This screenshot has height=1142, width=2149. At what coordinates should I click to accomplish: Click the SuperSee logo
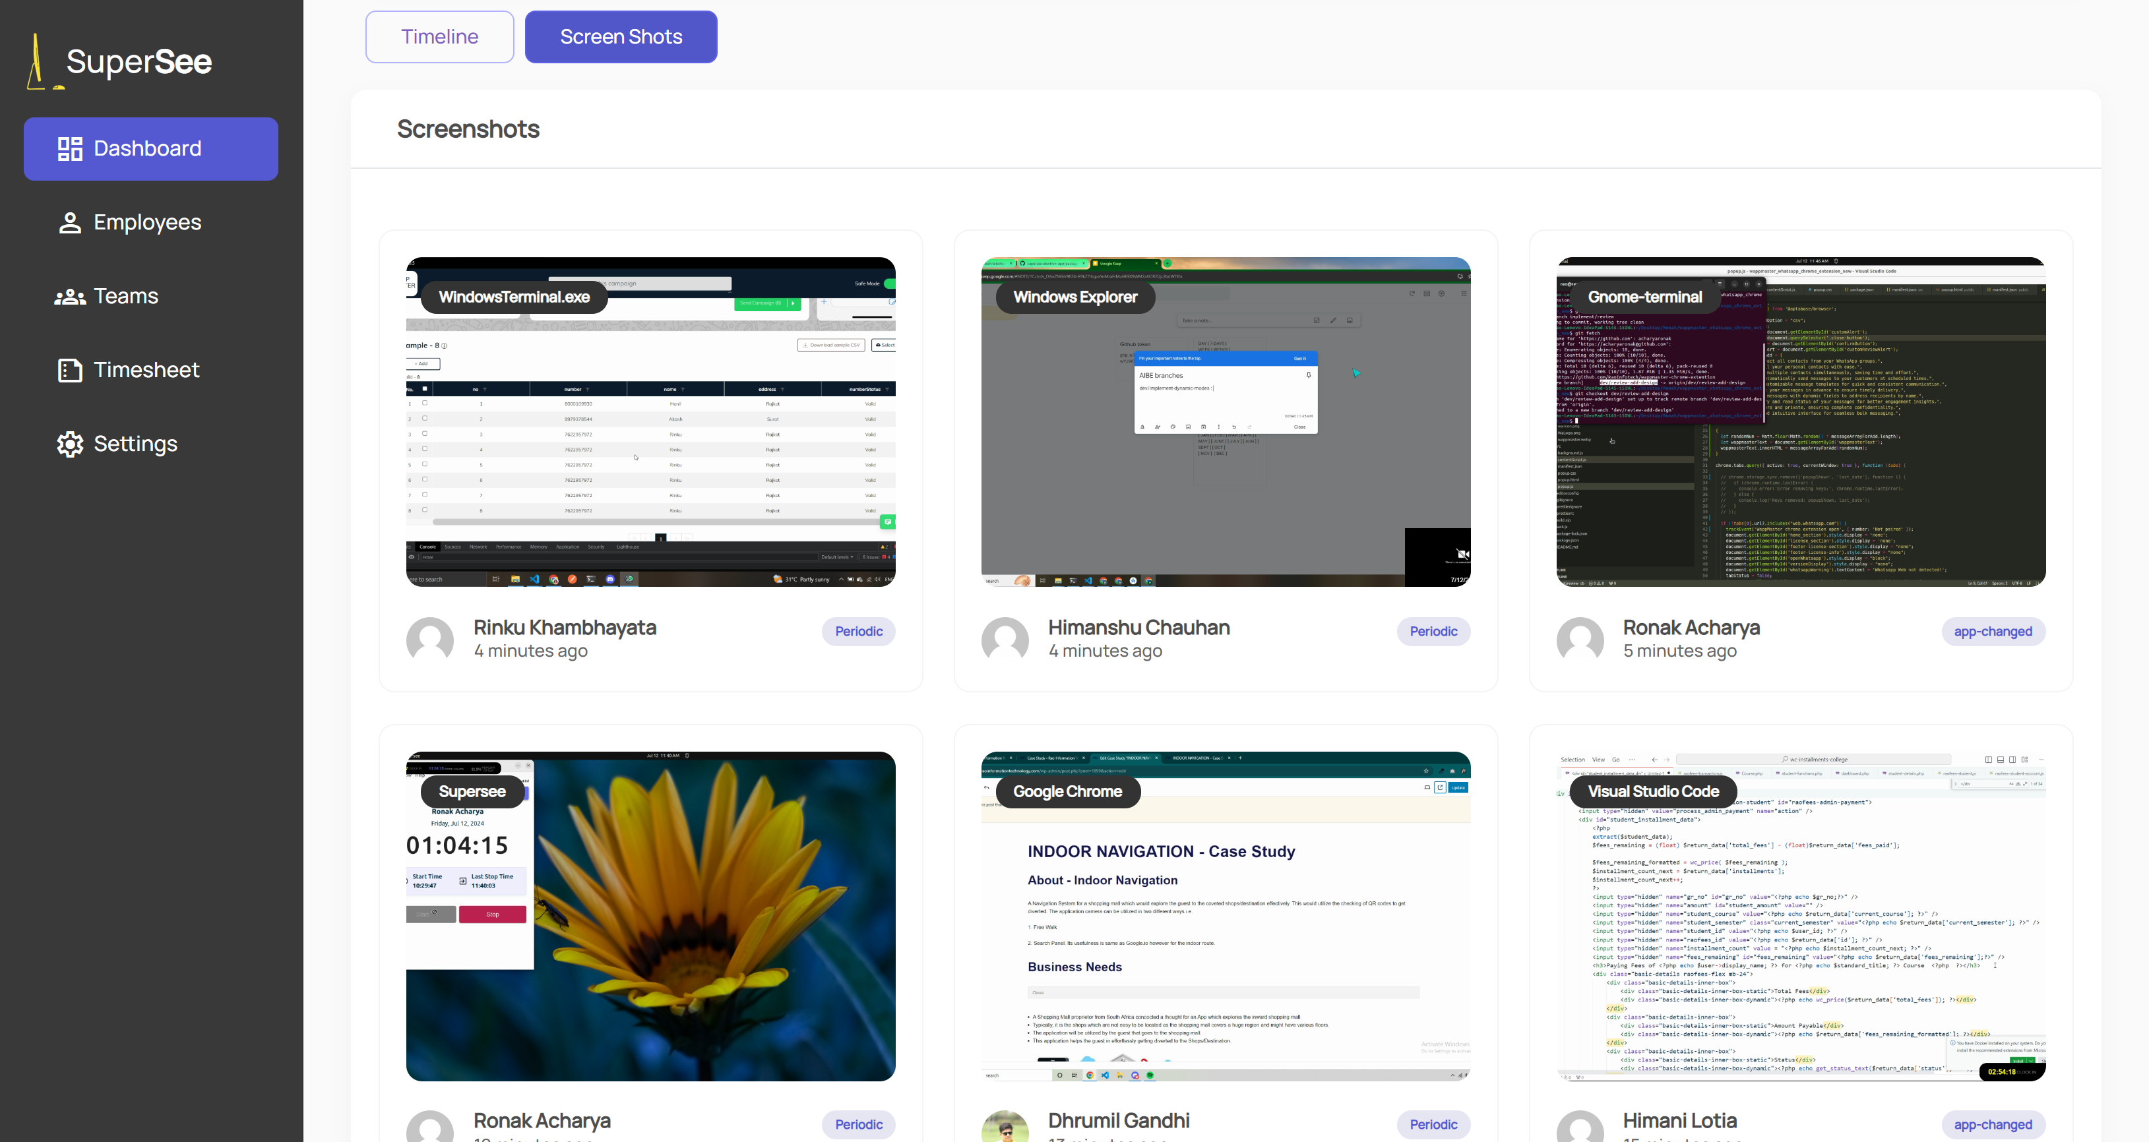121,62
